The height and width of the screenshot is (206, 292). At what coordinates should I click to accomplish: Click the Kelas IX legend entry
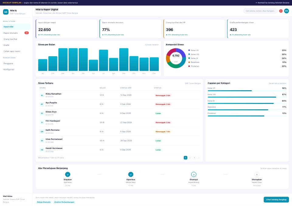237,58
